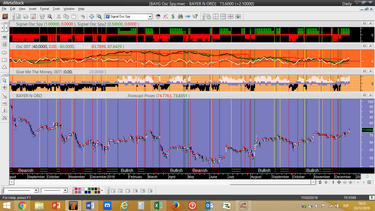Image resolution: width=375 pixels, height=211 pixels.
Task: Open the Expert Advisor hat-face icon
Action: (x=158, y=16)
